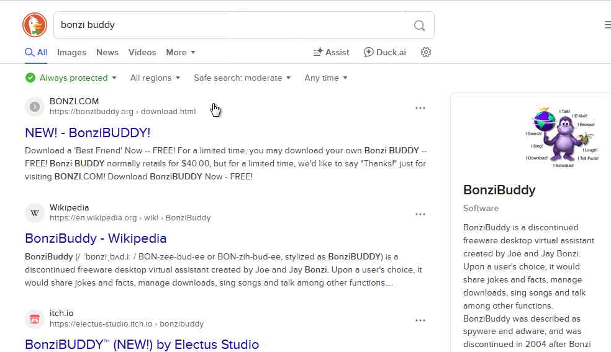The image size is (611, 352).
Task: Open options menu for Wikipedia result
Action: 420,214
